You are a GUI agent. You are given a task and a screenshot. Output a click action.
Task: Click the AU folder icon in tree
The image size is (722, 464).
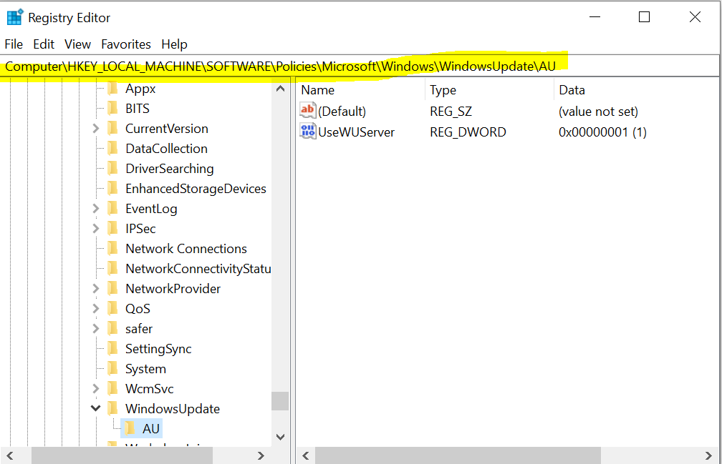(x=129, y=428)
